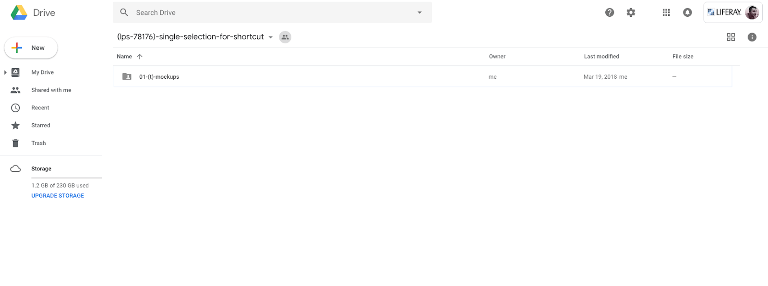Select the 01-(t)-mockups folder name
The width and height of the screenshot is (768, 286).
pyautogui.click(x=159, y=77)
